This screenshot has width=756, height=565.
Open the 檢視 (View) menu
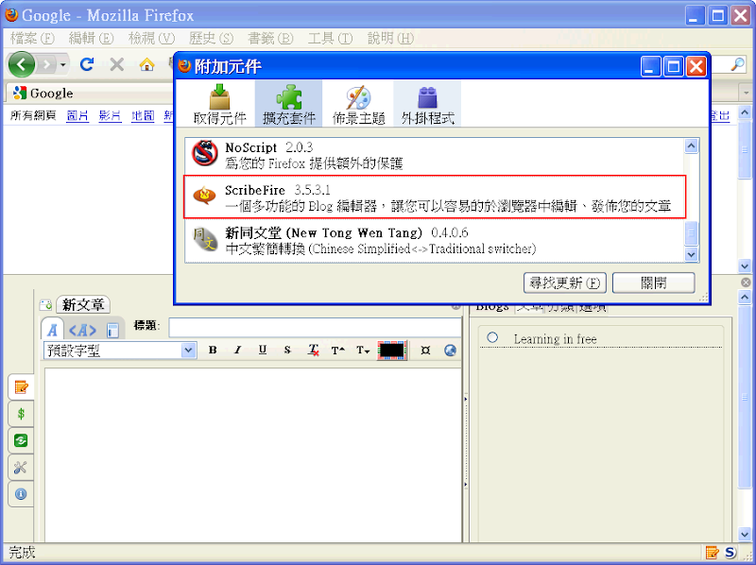tap(151, 38)
